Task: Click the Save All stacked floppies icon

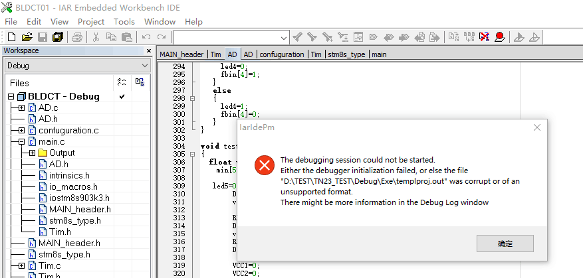Action: pos(58,37)
